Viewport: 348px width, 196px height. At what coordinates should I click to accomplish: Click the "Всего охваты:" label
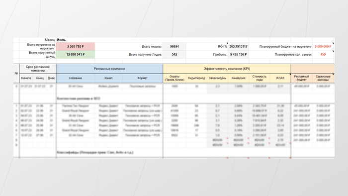point(152,47)
